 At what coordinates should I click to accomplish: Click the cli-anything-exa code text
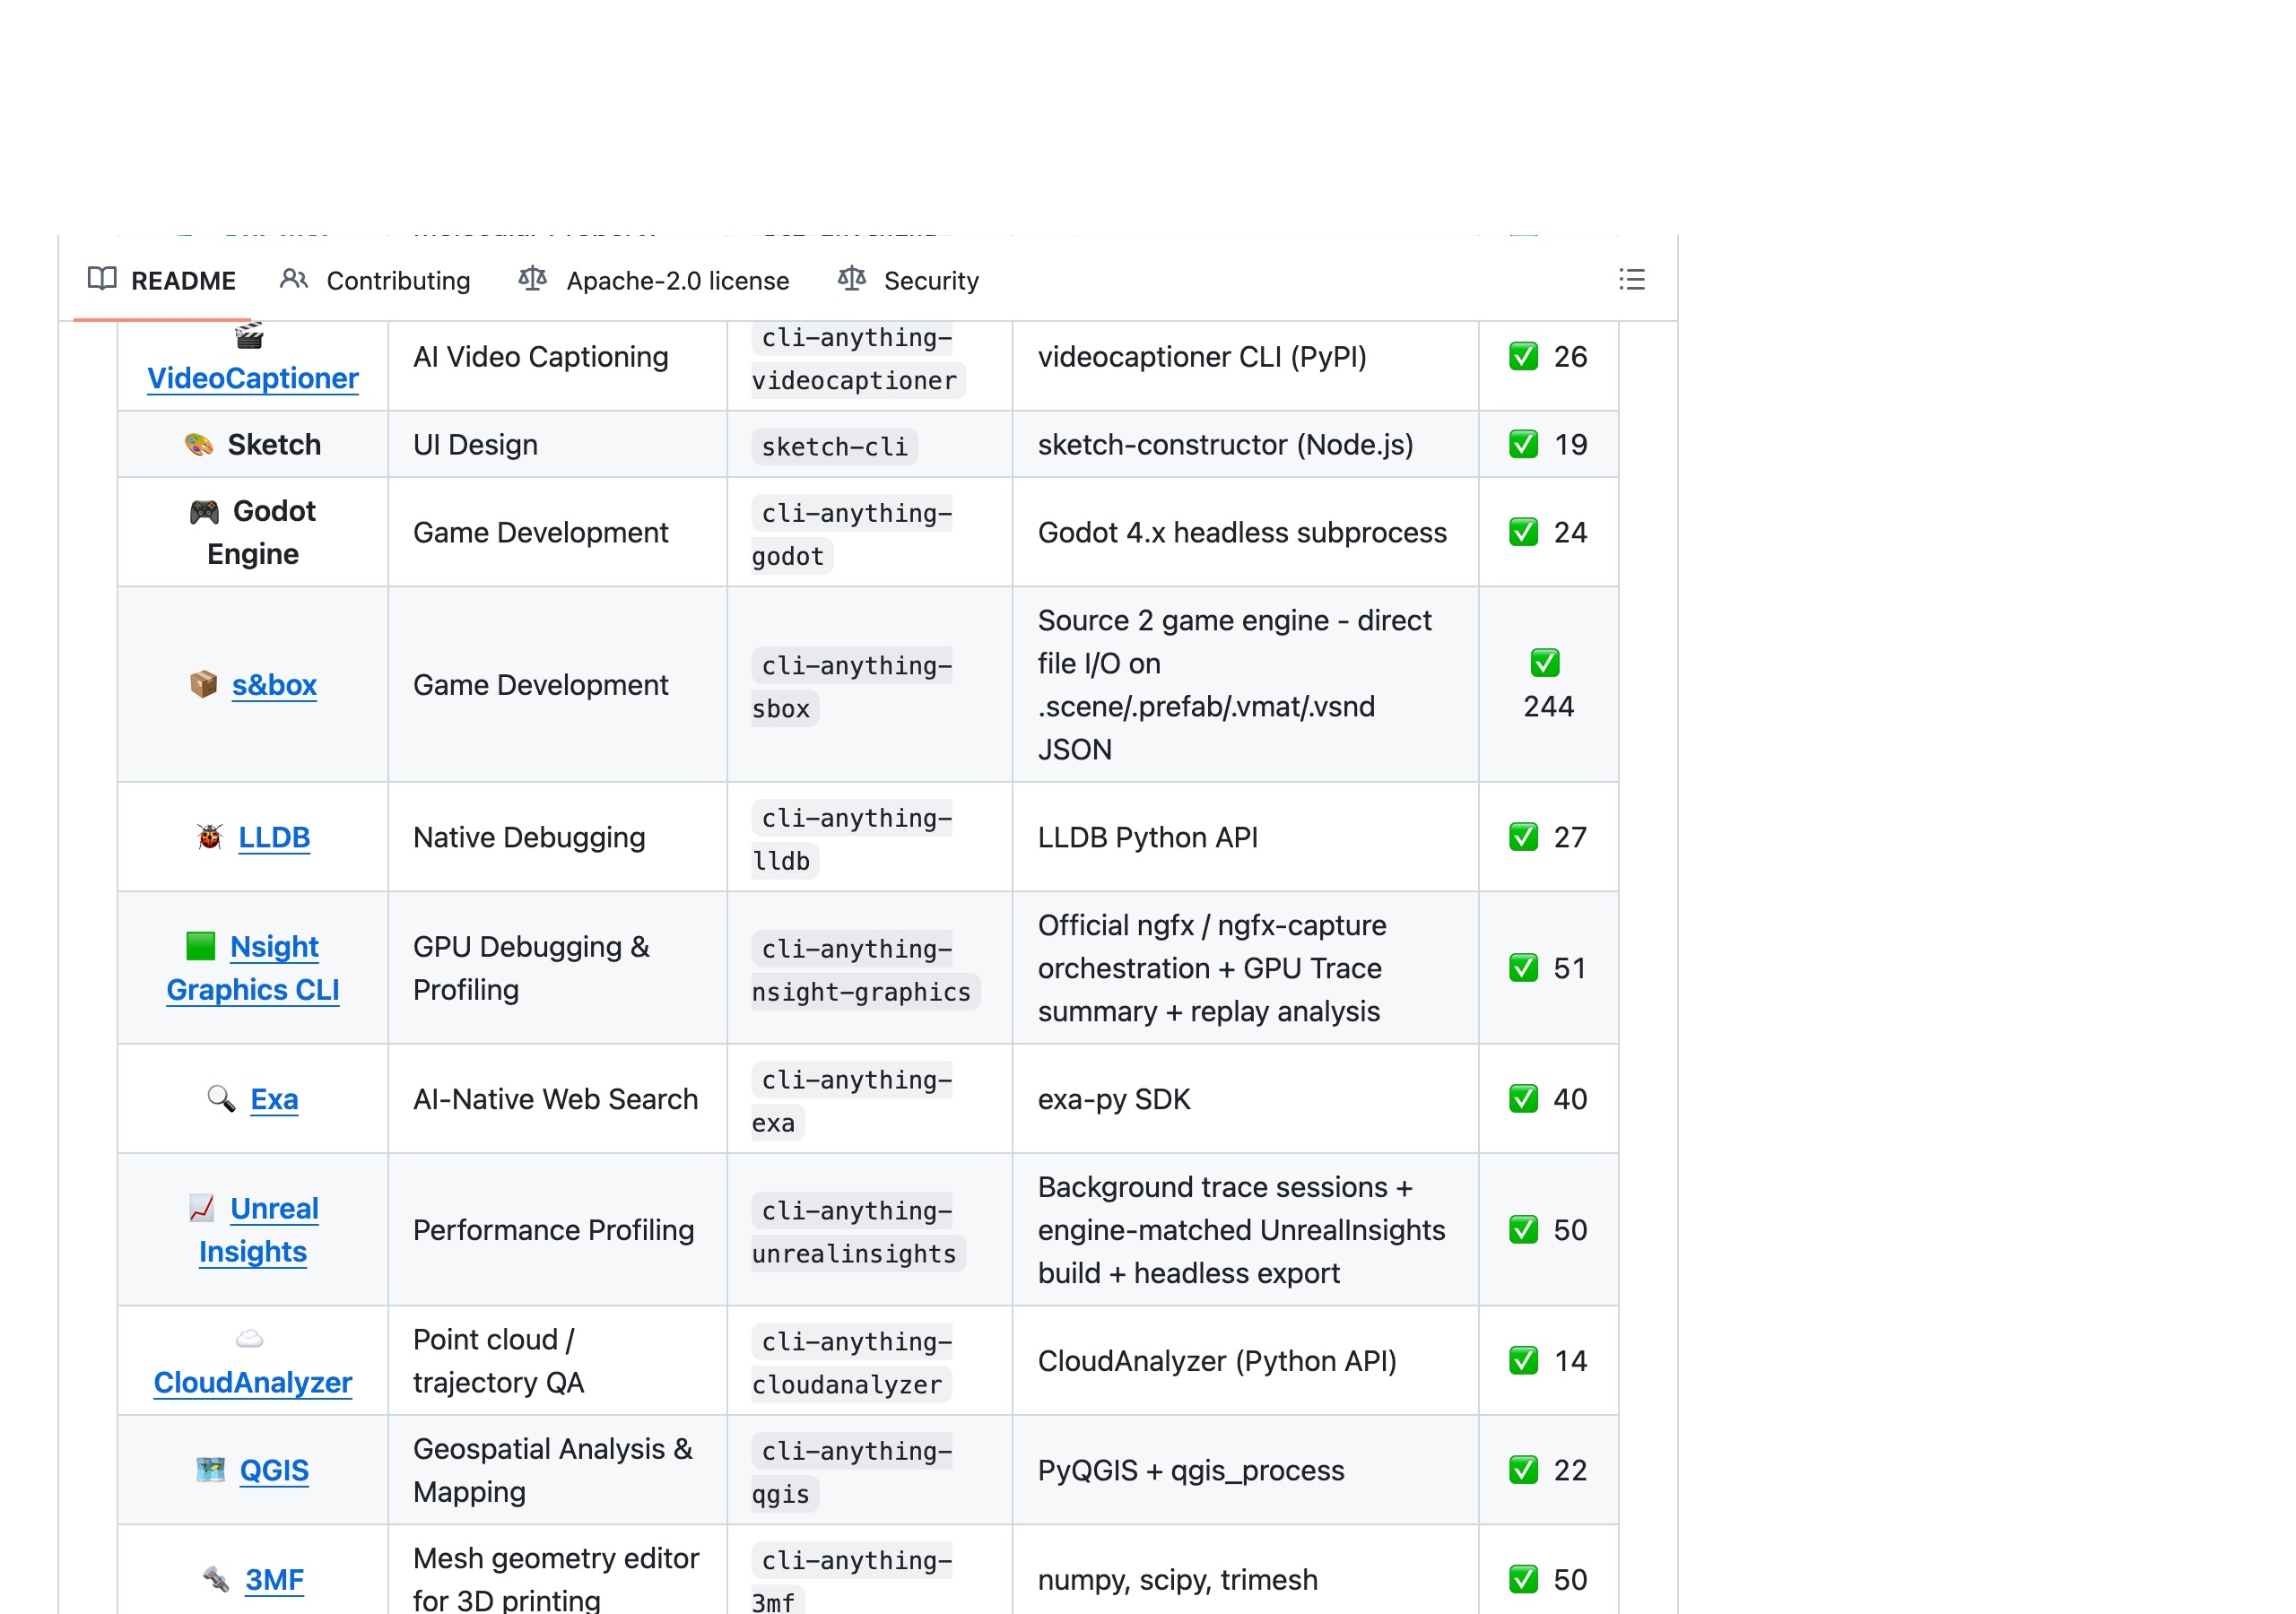pos(852,1101)
